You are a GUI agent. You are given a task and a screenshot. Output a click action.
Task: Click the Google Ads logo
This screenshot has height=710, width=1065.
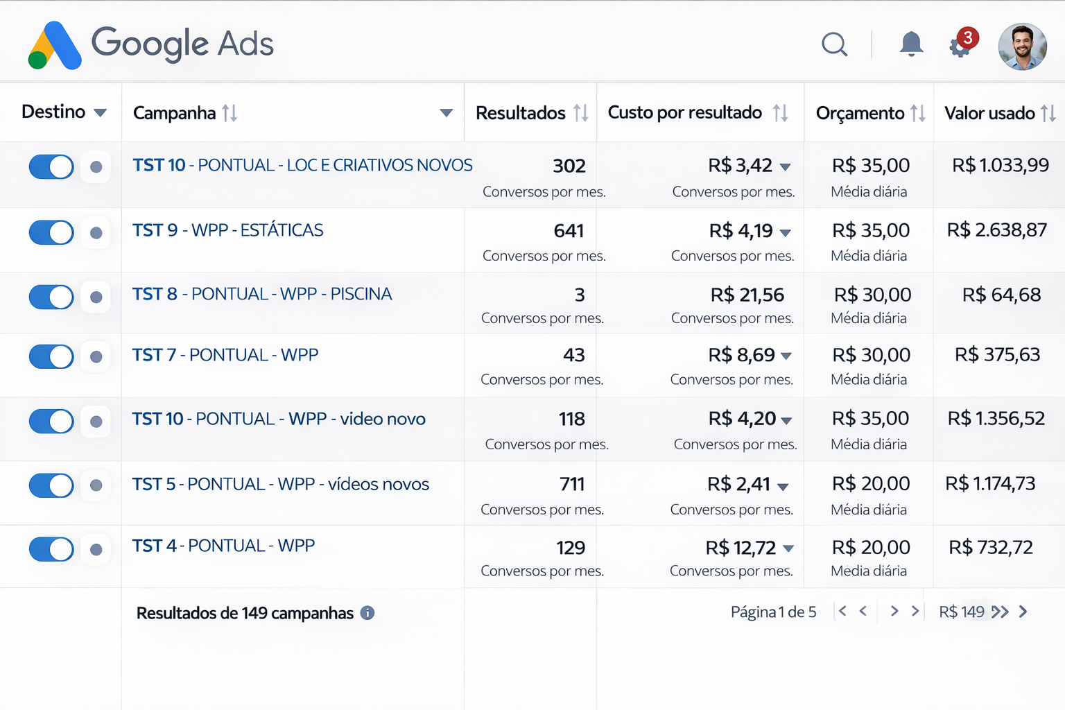(x=150, y=44)
